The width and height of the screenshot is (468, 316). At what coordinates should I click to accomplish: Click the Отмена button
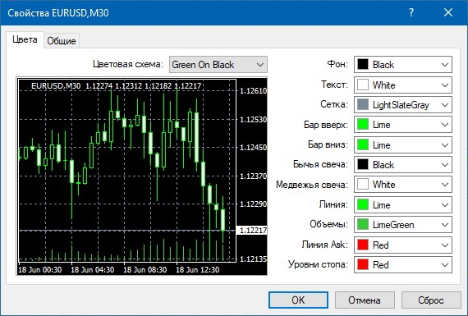tap(365, 300)
